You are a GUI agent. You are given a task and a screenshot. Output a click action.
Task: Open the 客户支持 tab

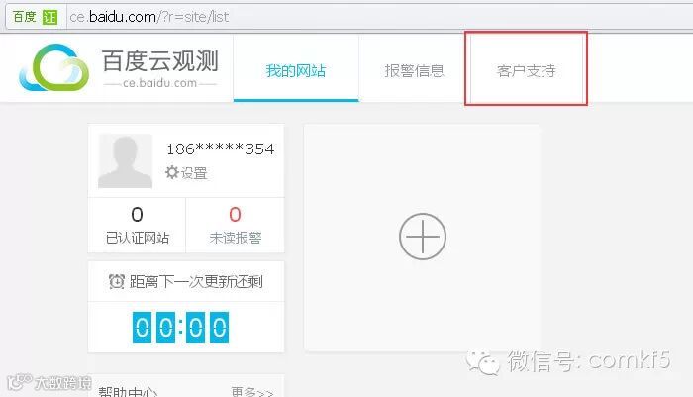point(526,70)
